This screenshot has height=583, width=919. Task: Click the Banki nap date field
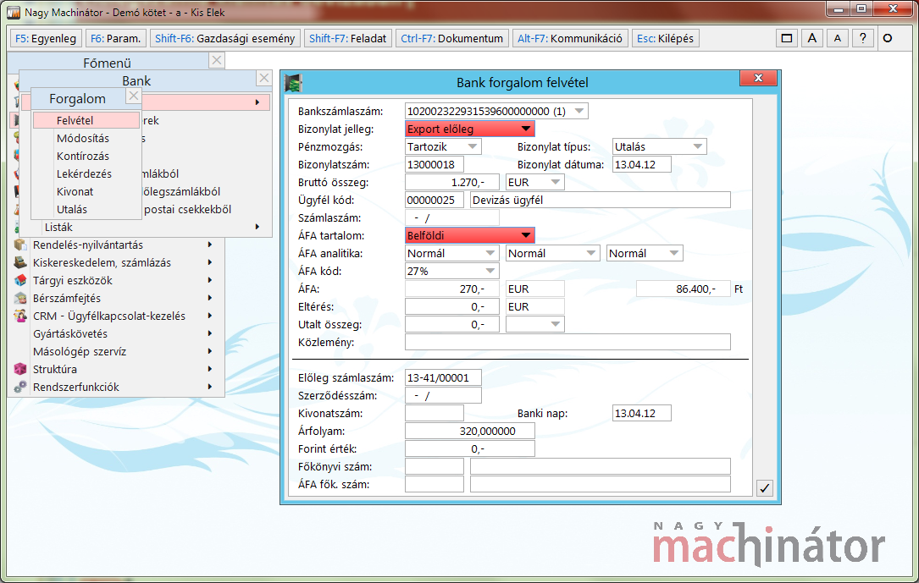point(642,413)
